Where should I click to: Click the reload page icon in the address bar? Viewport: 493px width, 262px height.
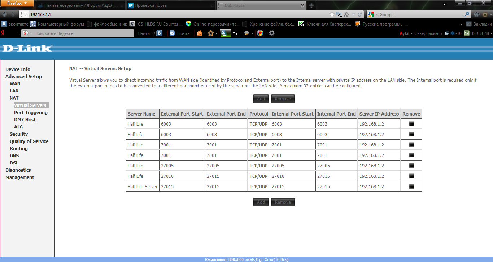click(359, 15)
